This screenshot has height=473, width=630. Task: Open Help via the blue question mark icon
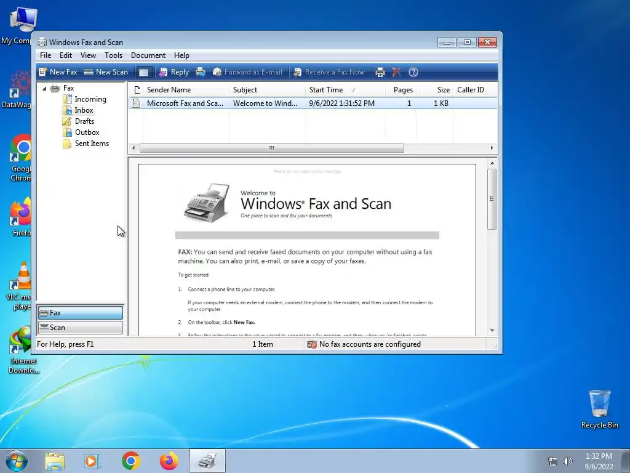coord(413,72)
